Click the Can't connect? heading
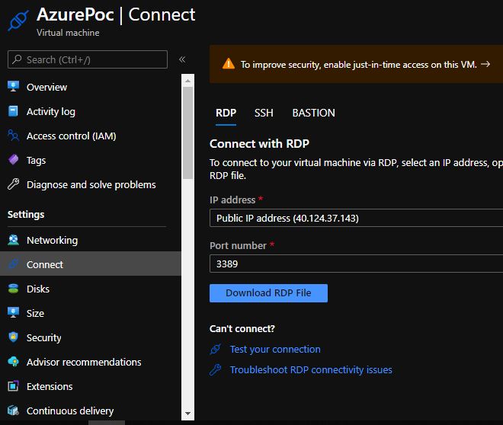 tap(242, 328)
